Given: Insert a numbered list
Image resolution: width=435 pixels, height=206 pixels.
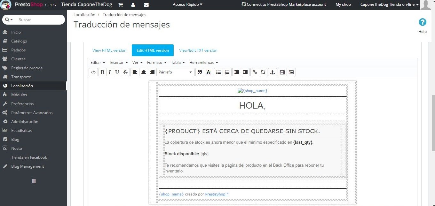Looking at the screenshot, I should 227,72.
